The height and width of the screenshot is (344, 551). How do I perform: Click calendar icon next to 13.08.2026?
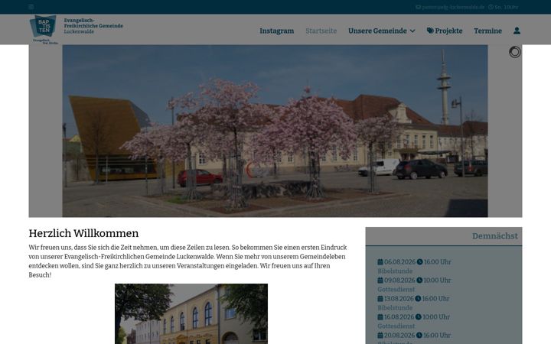380,298
